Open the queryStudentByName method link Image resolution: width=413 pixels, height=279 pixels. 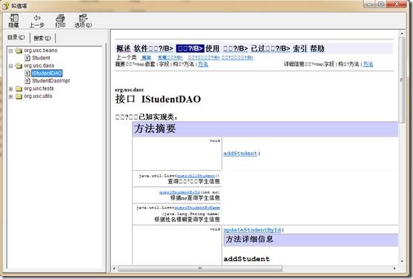click(x=197, y=208)
